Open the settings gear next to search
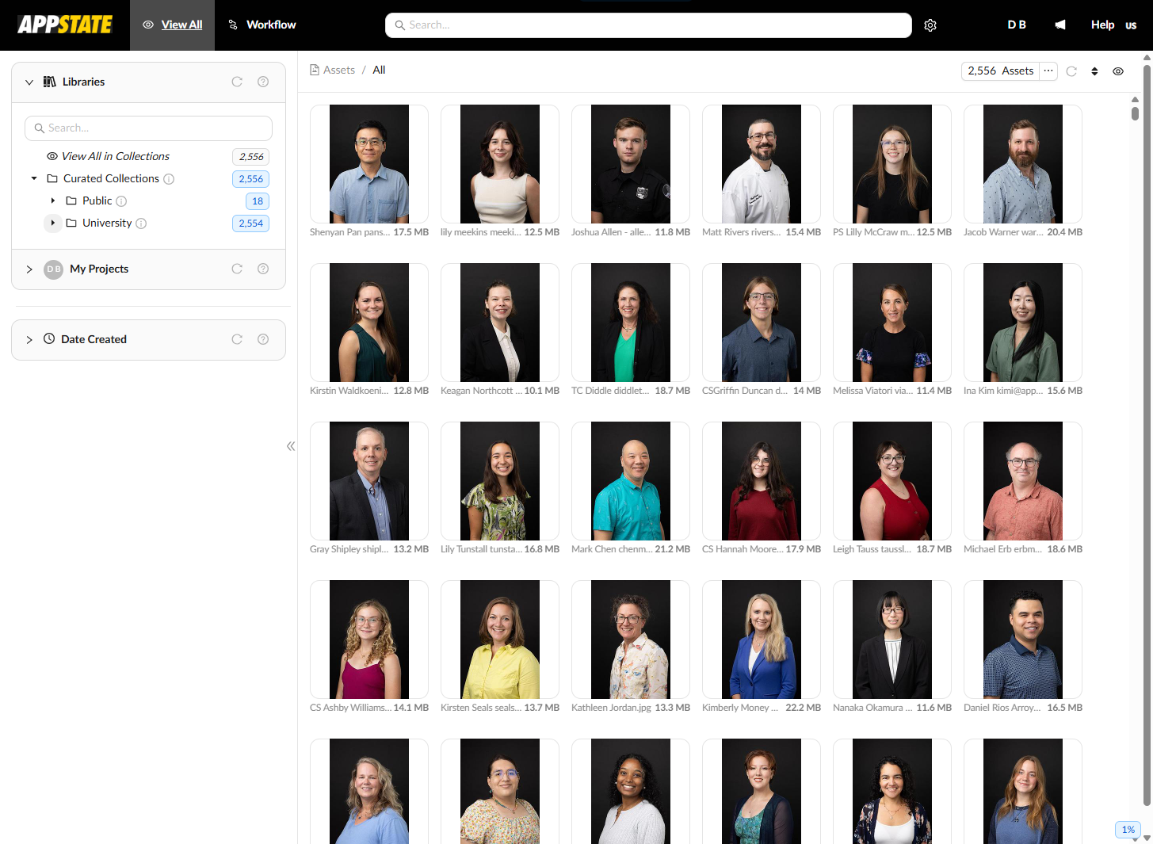Screen dimensions: 1153x844 point(930,25)
